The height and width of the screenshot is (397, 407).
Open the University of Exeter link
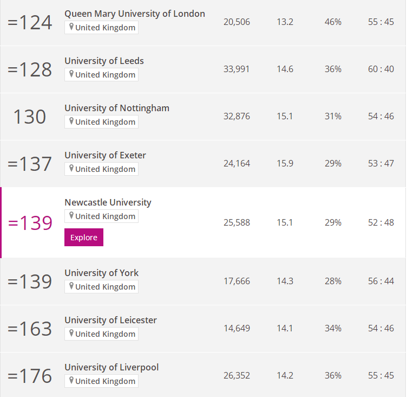pyautogui.click(x=105, y=155)
